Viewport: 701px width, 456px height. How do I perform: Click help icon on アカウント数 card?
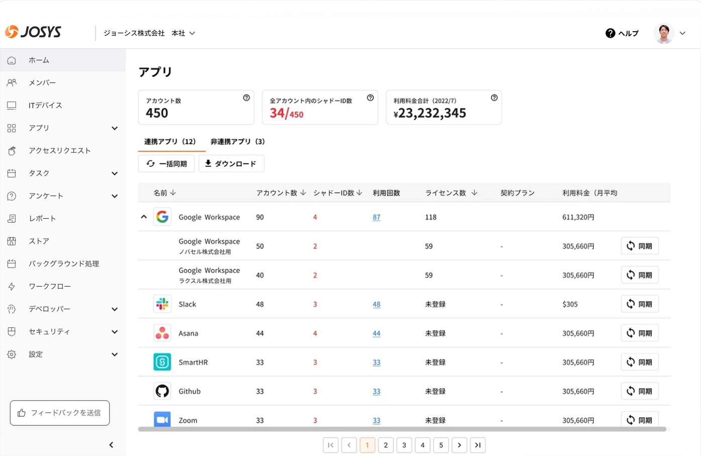246,98
